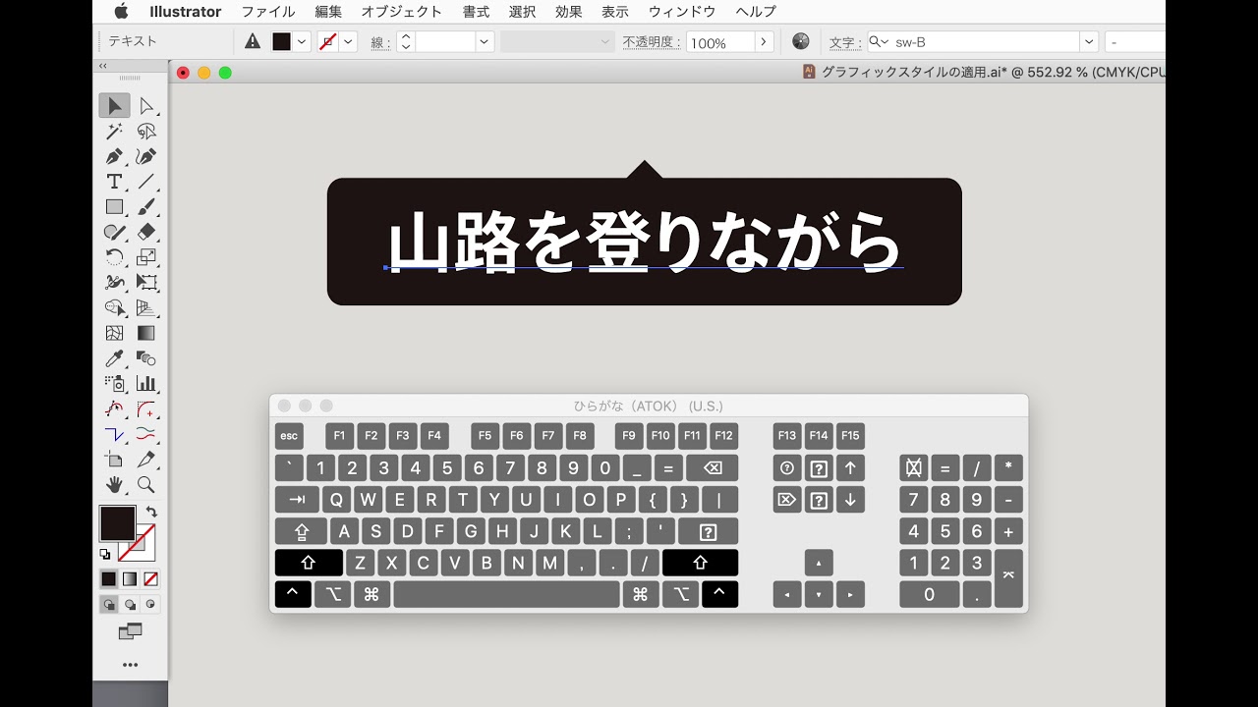Viewport: 1258px width, 707px height.
Task: Select the Shape Builder tool
Action: [x=114, y=308]
